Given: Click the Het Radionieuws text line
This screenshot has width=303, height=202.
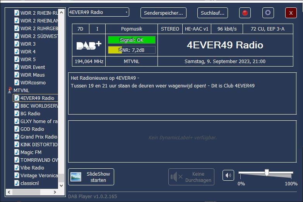Looking at the screenshot, I should coord(105,78).
